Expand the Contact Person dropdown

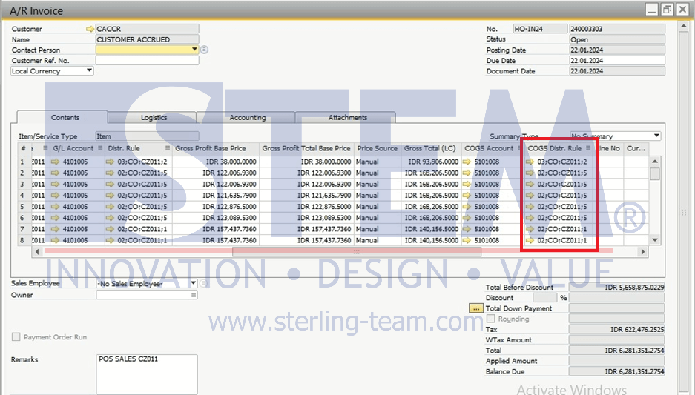(x=194, y=50)
